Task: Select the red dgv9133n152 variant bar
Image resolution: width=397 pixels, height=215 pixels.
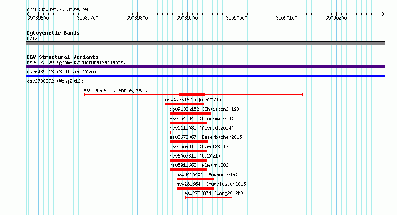Action: click(x=190, y=114)
